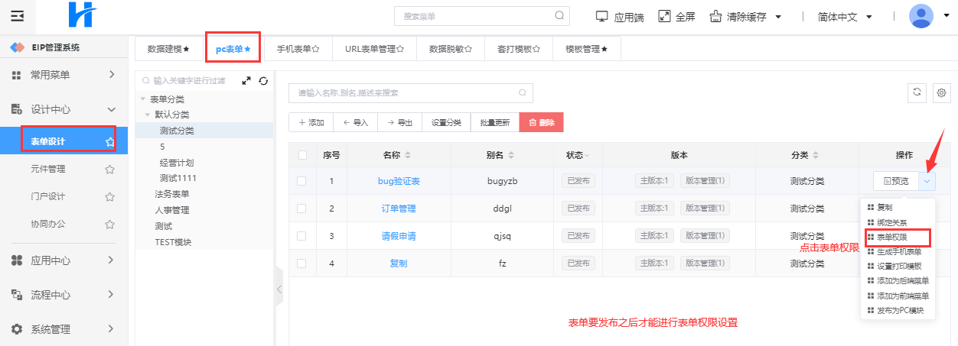Collapse sidebar with the hamburger menu icon

pyautogui.click(x=18, y=16)
